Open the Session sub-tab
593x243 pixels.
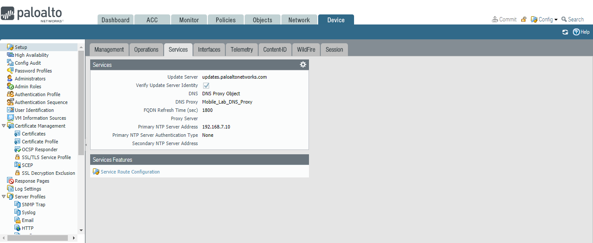coord(334,49)
